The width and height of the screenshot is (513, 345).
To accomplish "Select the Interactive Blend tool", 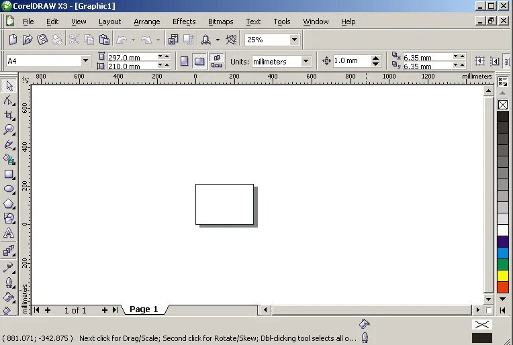I will 9,250.
